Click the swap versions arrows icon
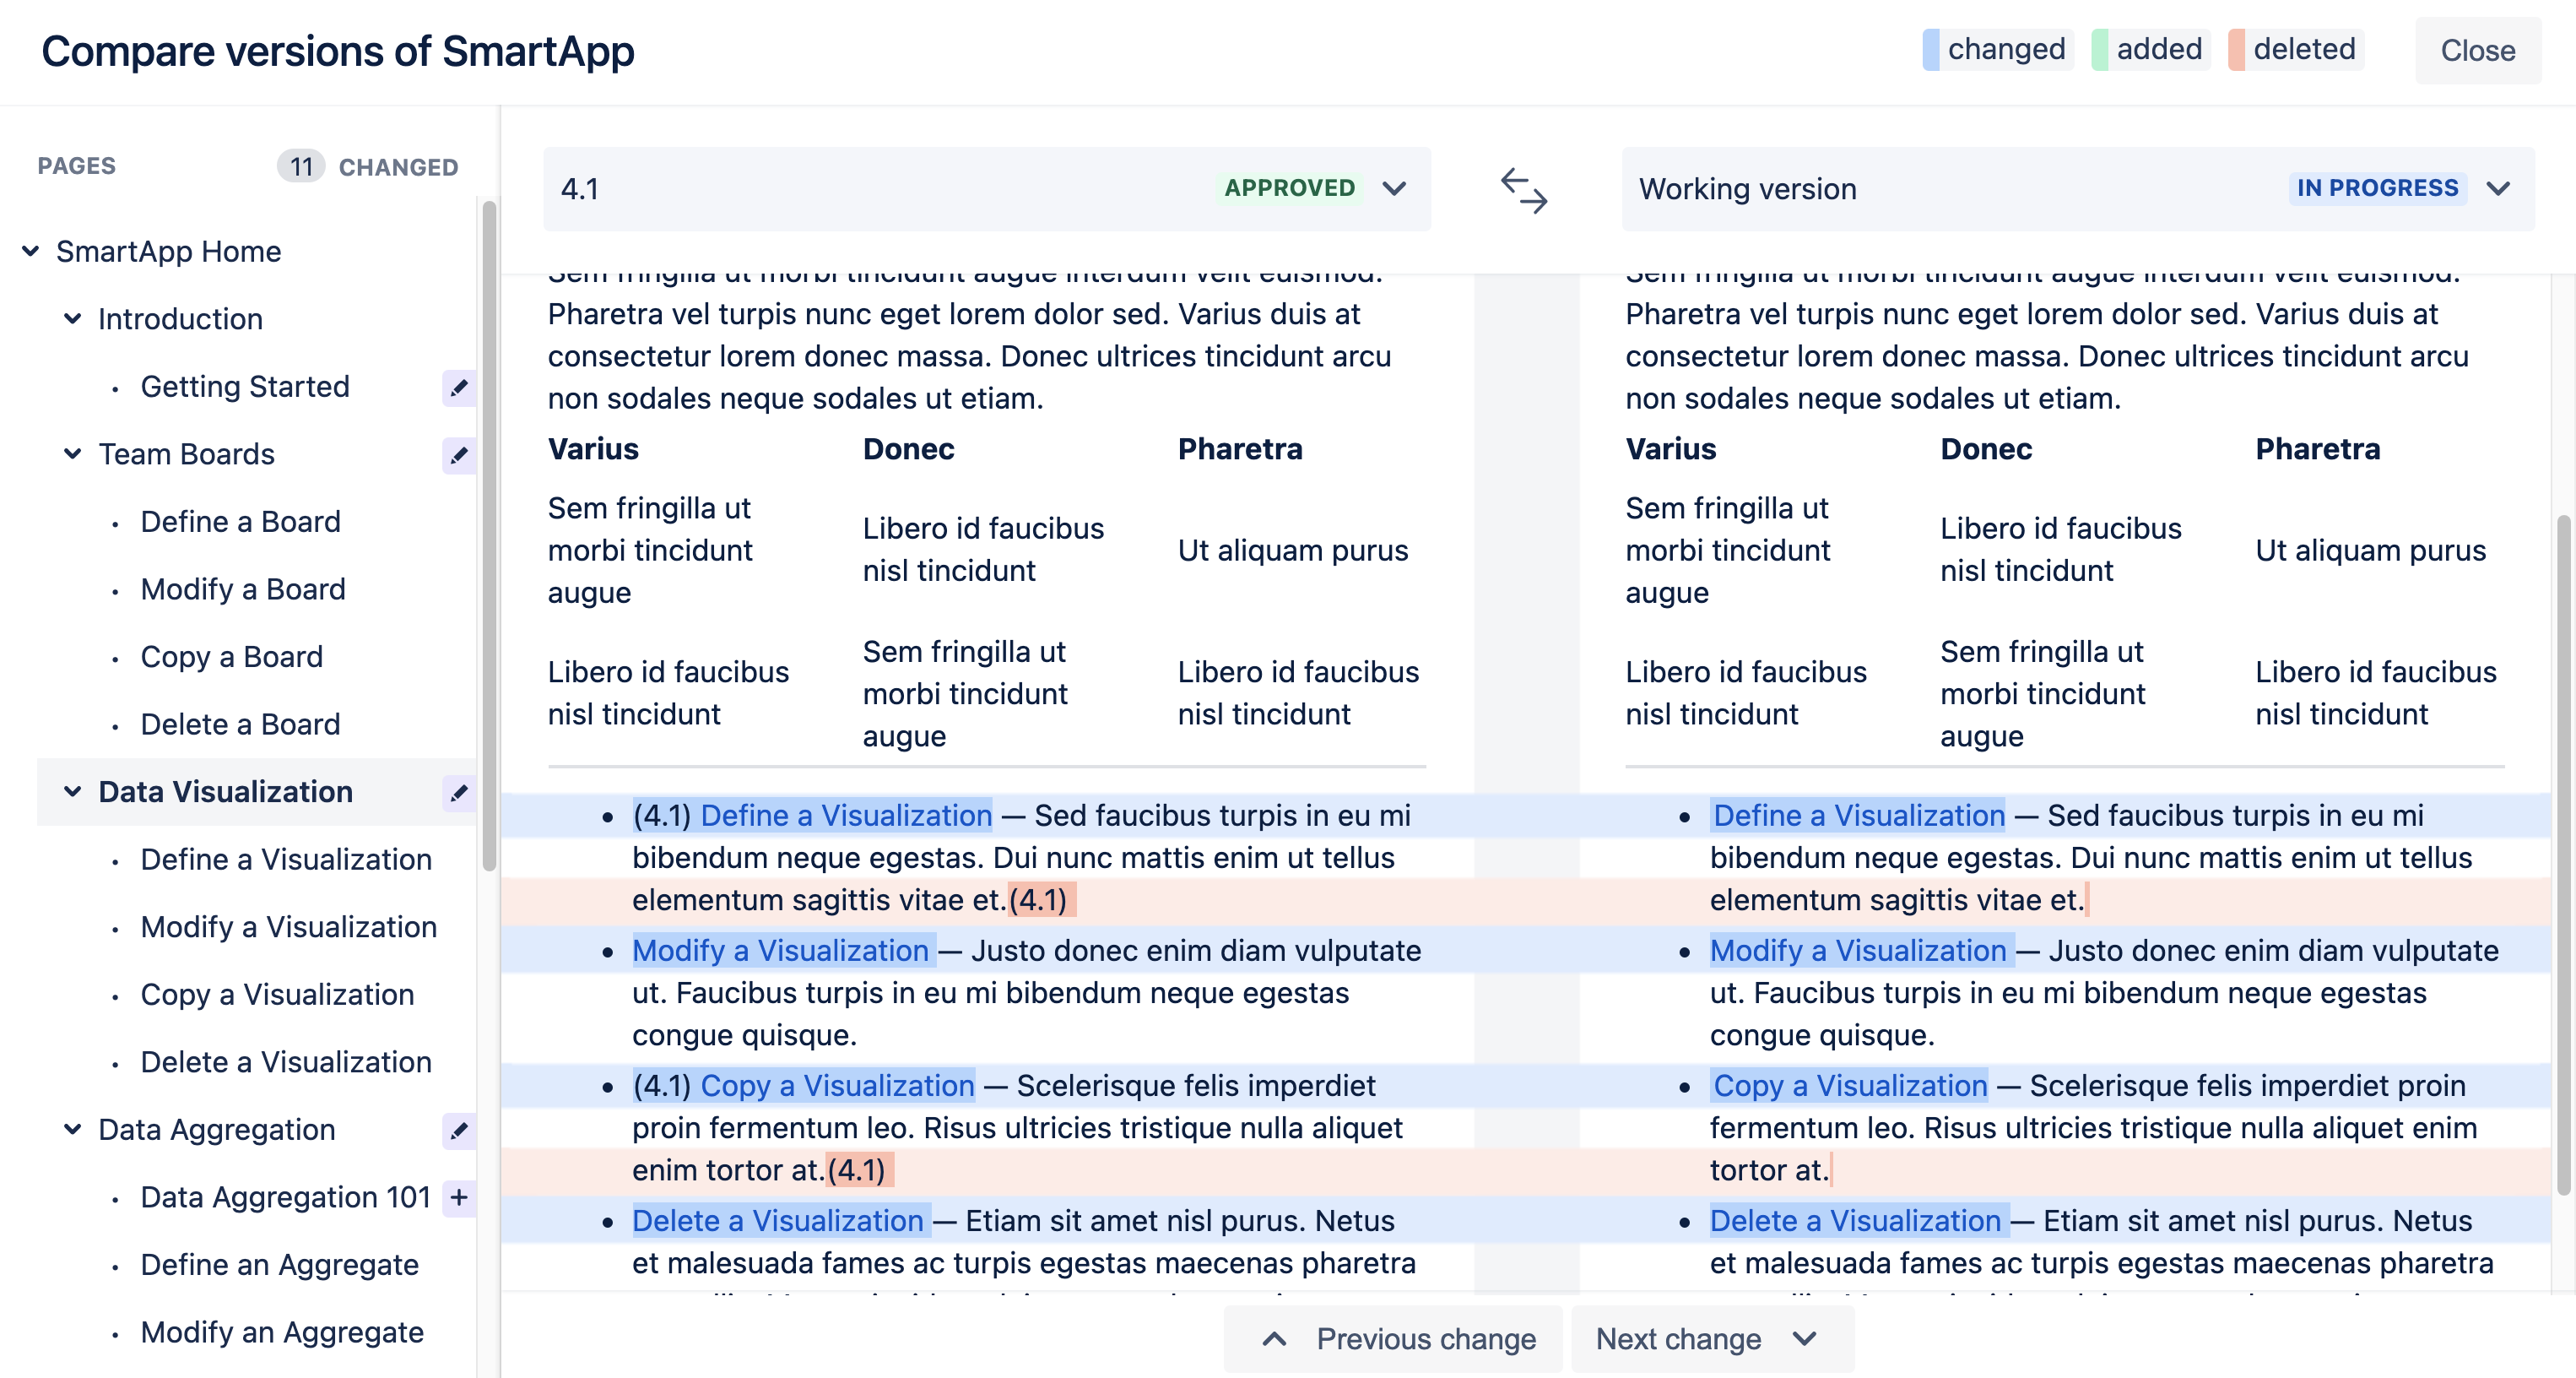The width and height of the screenshot is (2576, 1378). coord(1524,190)
